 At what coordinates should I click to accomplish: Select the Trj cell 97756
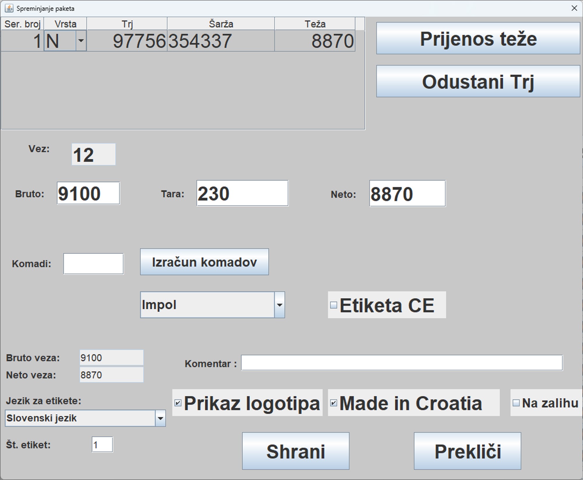point(127,41)
